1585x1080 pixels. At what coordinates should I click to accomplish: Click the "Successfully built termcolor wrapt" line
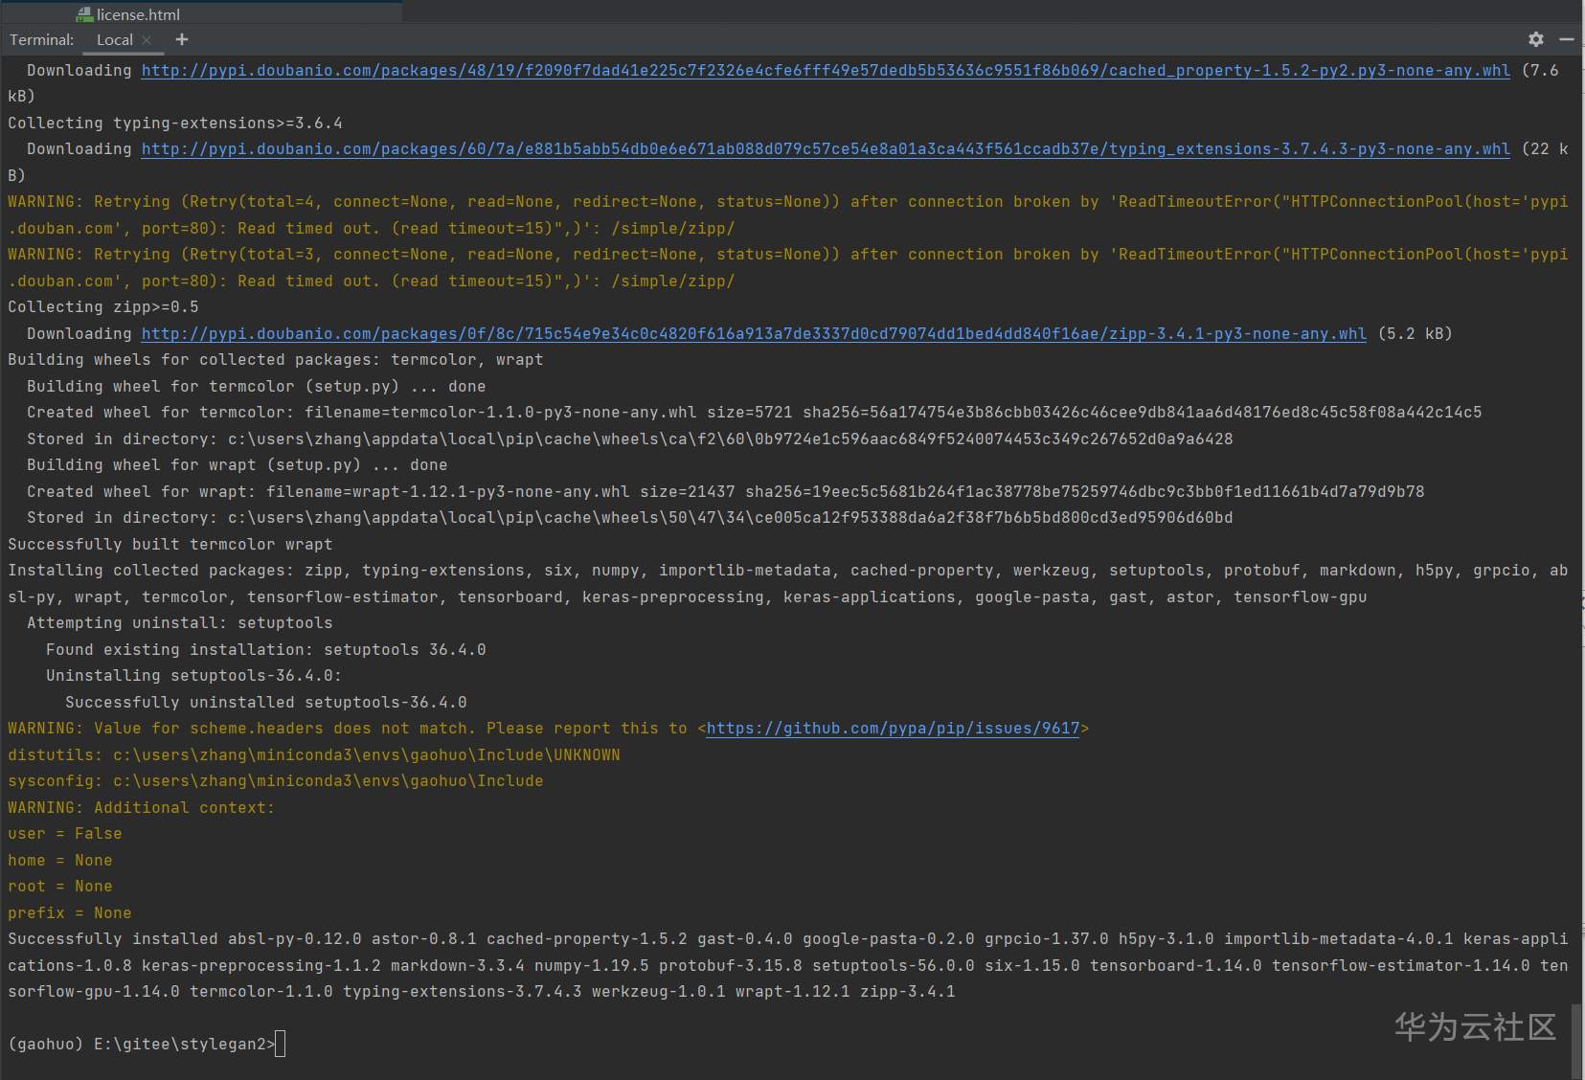[x=170, y=545]
